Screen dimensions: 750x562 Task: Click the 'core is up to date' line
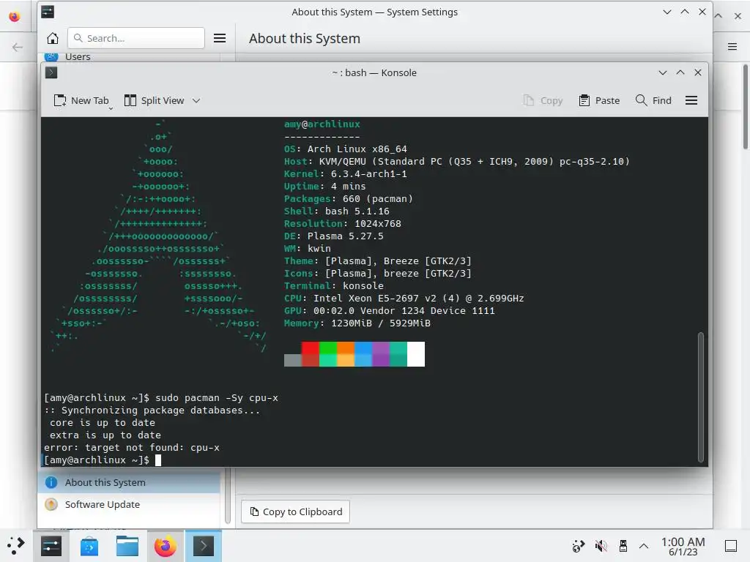(103, 423)
